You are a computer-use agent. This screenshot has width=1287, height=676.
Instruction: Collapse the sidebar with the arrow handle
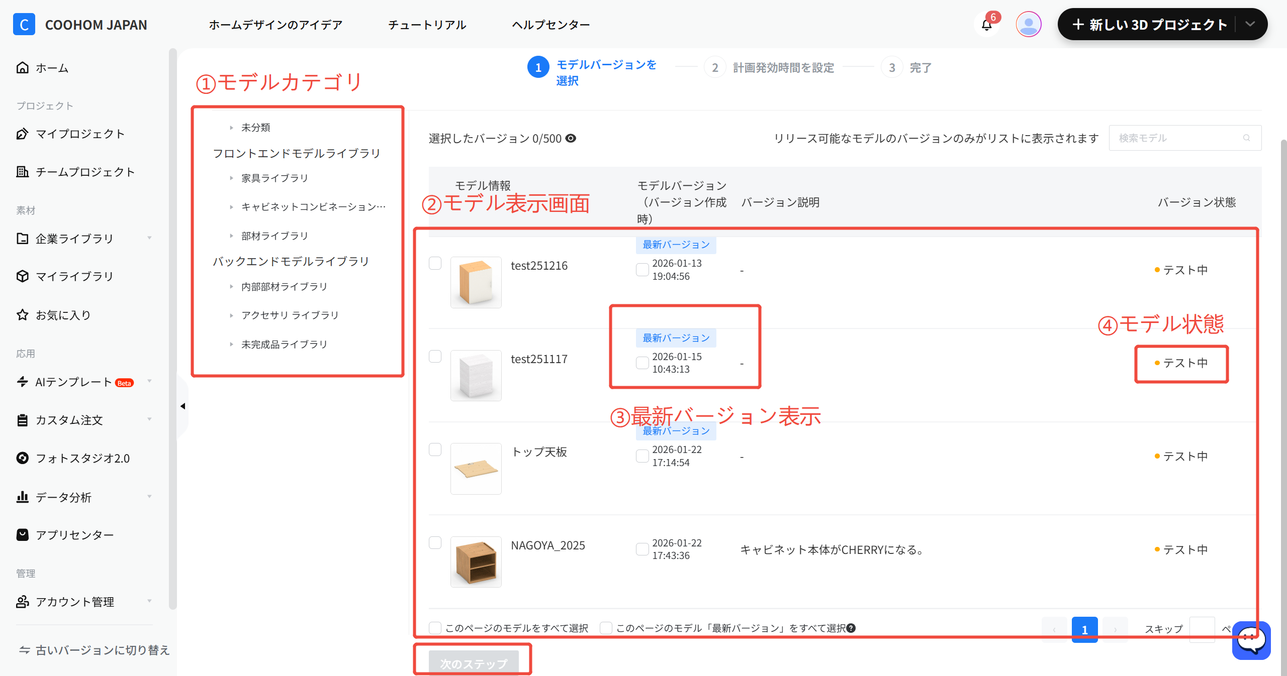pyautogui.click(x=182, y=406)
